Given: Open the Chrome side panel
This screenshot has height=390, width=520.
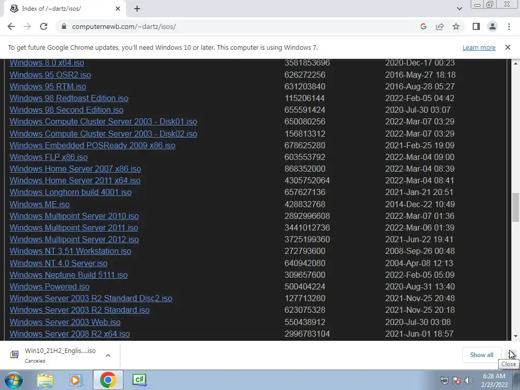Looking at the screenshot, I should 476,26.
